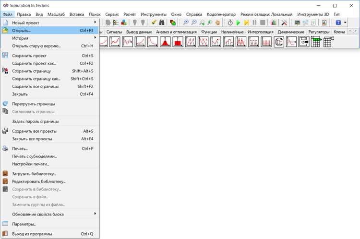Choose Сохранить проект как...

click(50, 63)
